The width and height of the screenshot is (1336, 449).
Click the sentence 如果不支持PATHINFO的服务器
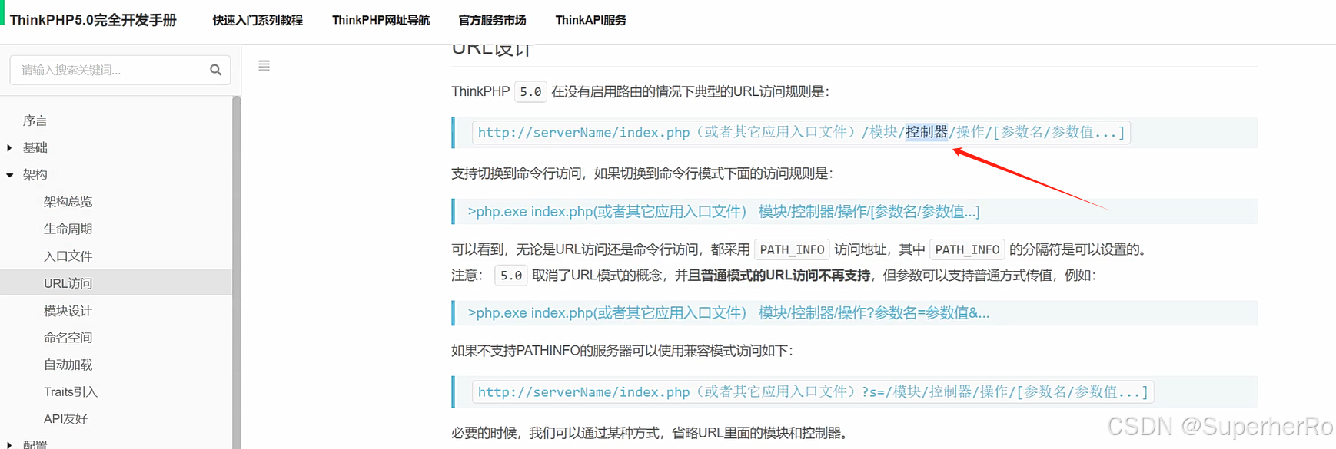coord(622,351)
